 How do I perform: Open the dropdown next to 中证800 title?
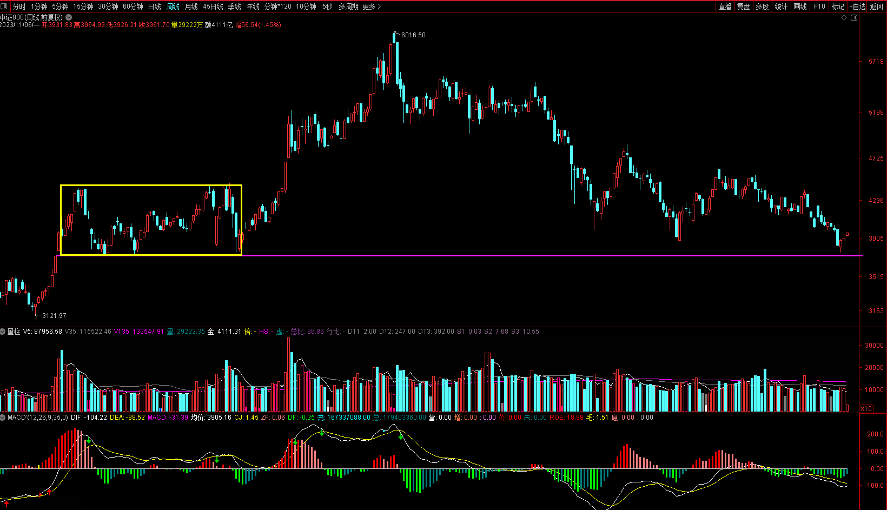pyautogui.click(x=69, y=18)
